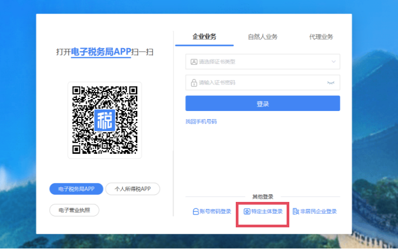Click the star badge icon beside 特定主体登录
The width and height of the screenshot is (398, 249).
[x=247, y=212]
